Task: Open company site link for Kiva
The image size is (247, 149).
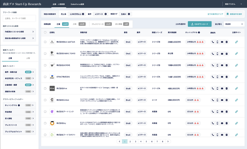Action: pyautogui.click(x=236, y=89)
